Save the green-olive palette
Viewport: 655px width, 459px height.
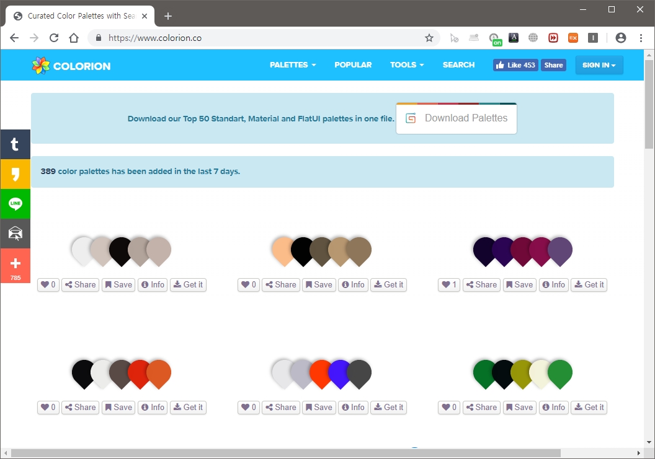(520, 407)
